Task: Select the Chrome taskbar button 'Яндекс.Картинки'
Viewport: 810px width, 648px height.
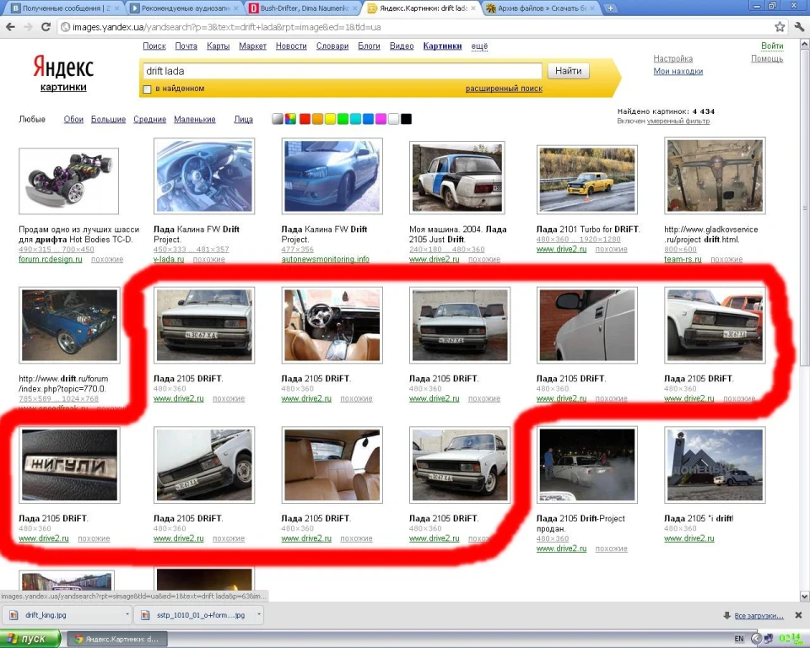Action: [x=117, y=640]
